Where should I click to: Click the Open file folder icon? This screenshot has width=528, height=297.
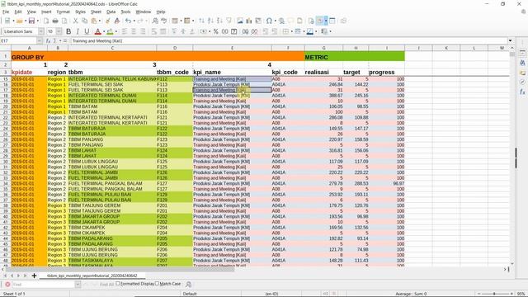tap(19, 21)
